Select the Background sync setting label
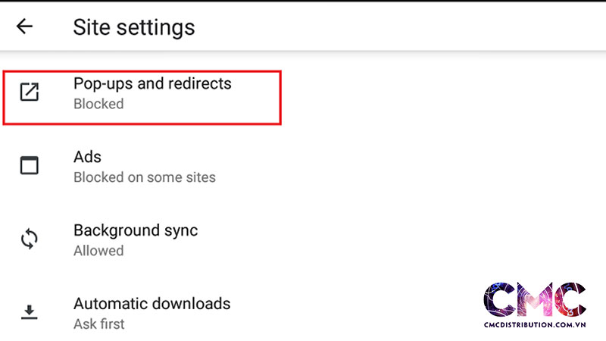Viewport: 606px width, 341px height. click(x=136, y=230)
